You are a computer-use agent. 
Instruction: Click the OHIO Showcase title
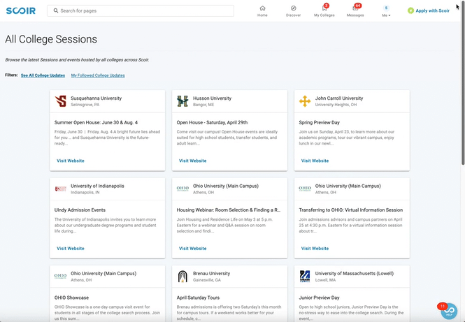click(x=71, y=298)
